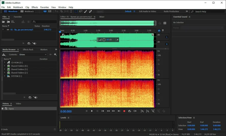Click New File icon in Files panel
This screenshot has height=136, width=226.
tap(13, 22)
